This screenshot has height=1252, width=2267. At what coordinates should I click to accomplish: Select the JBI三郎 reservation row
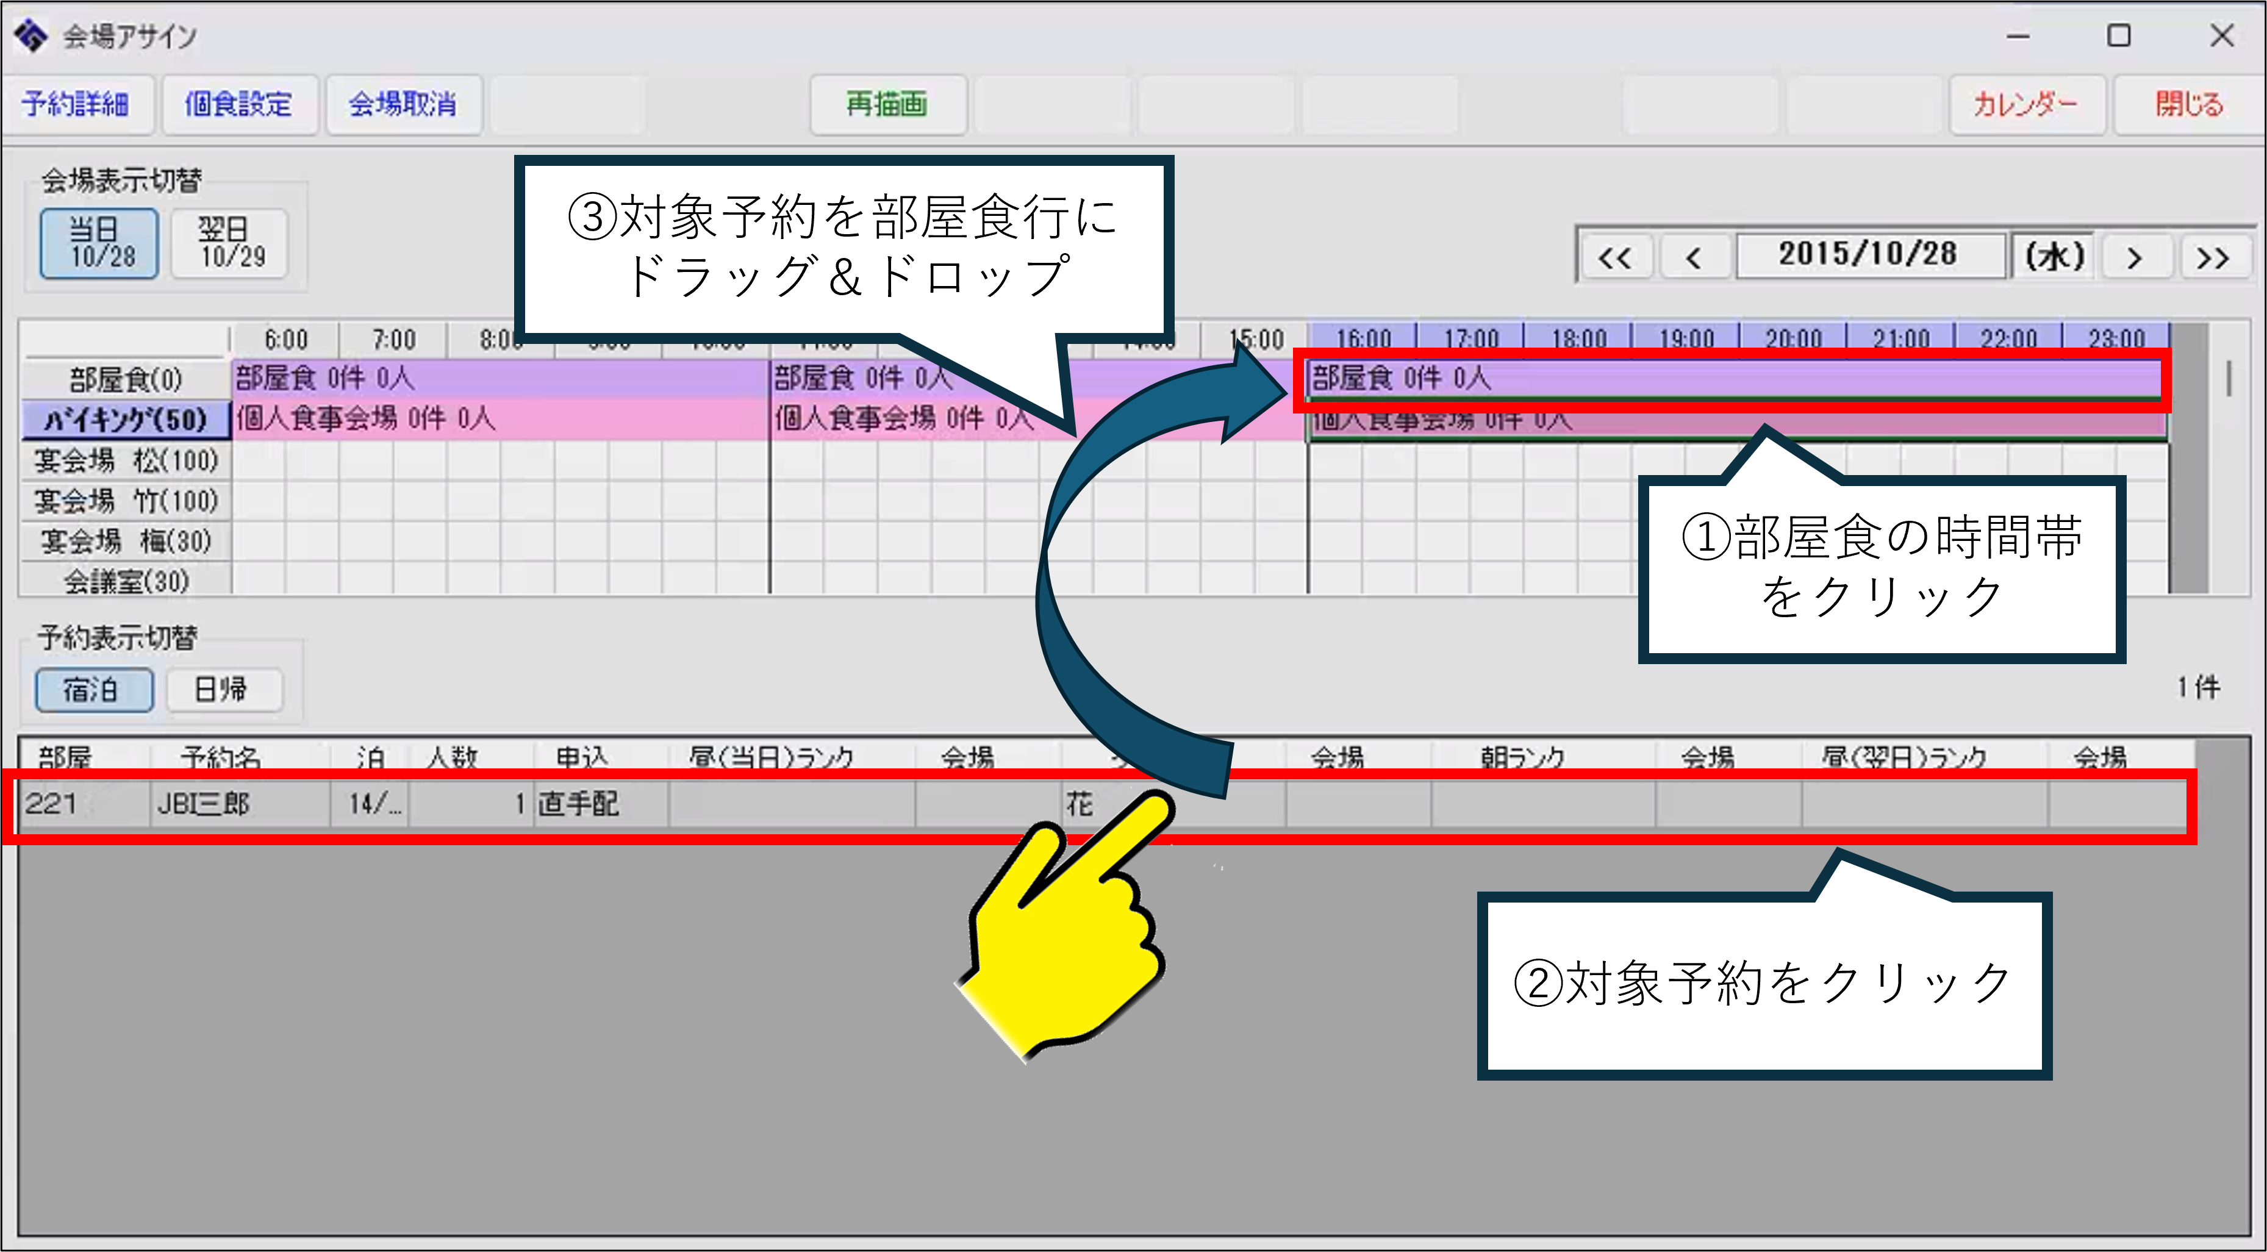tap(204, 804)
